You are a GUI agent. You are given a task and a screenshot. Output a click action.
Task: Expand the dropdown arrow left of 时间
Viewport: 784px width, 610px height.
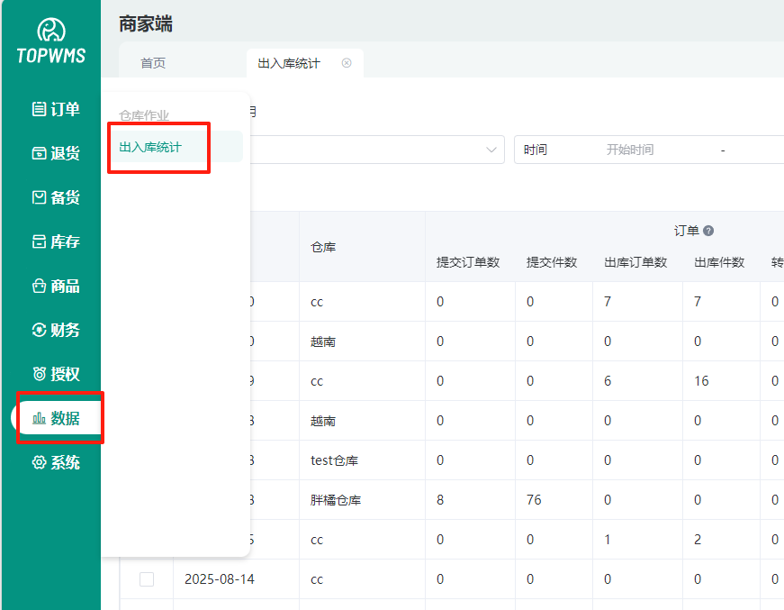[492, 150]
